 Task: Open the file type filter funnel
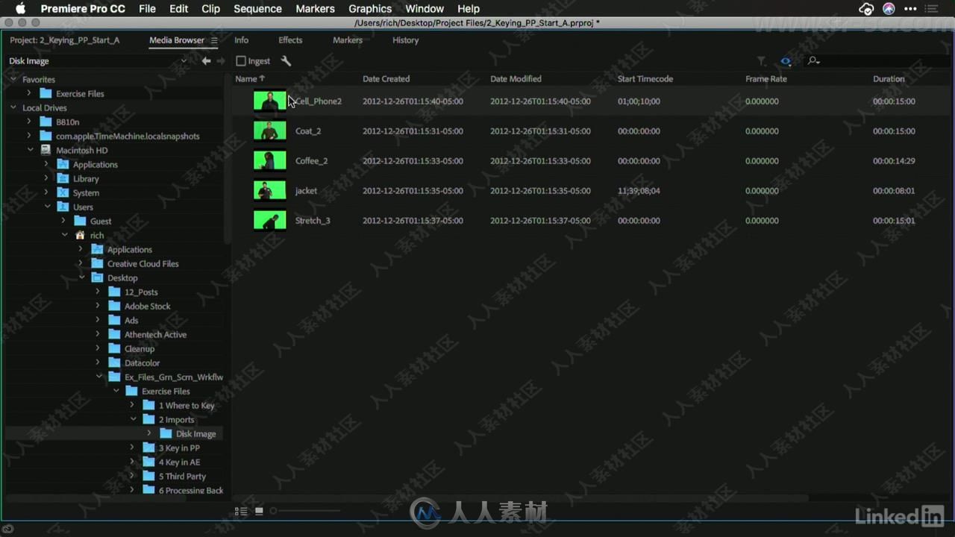click(762, 61)
